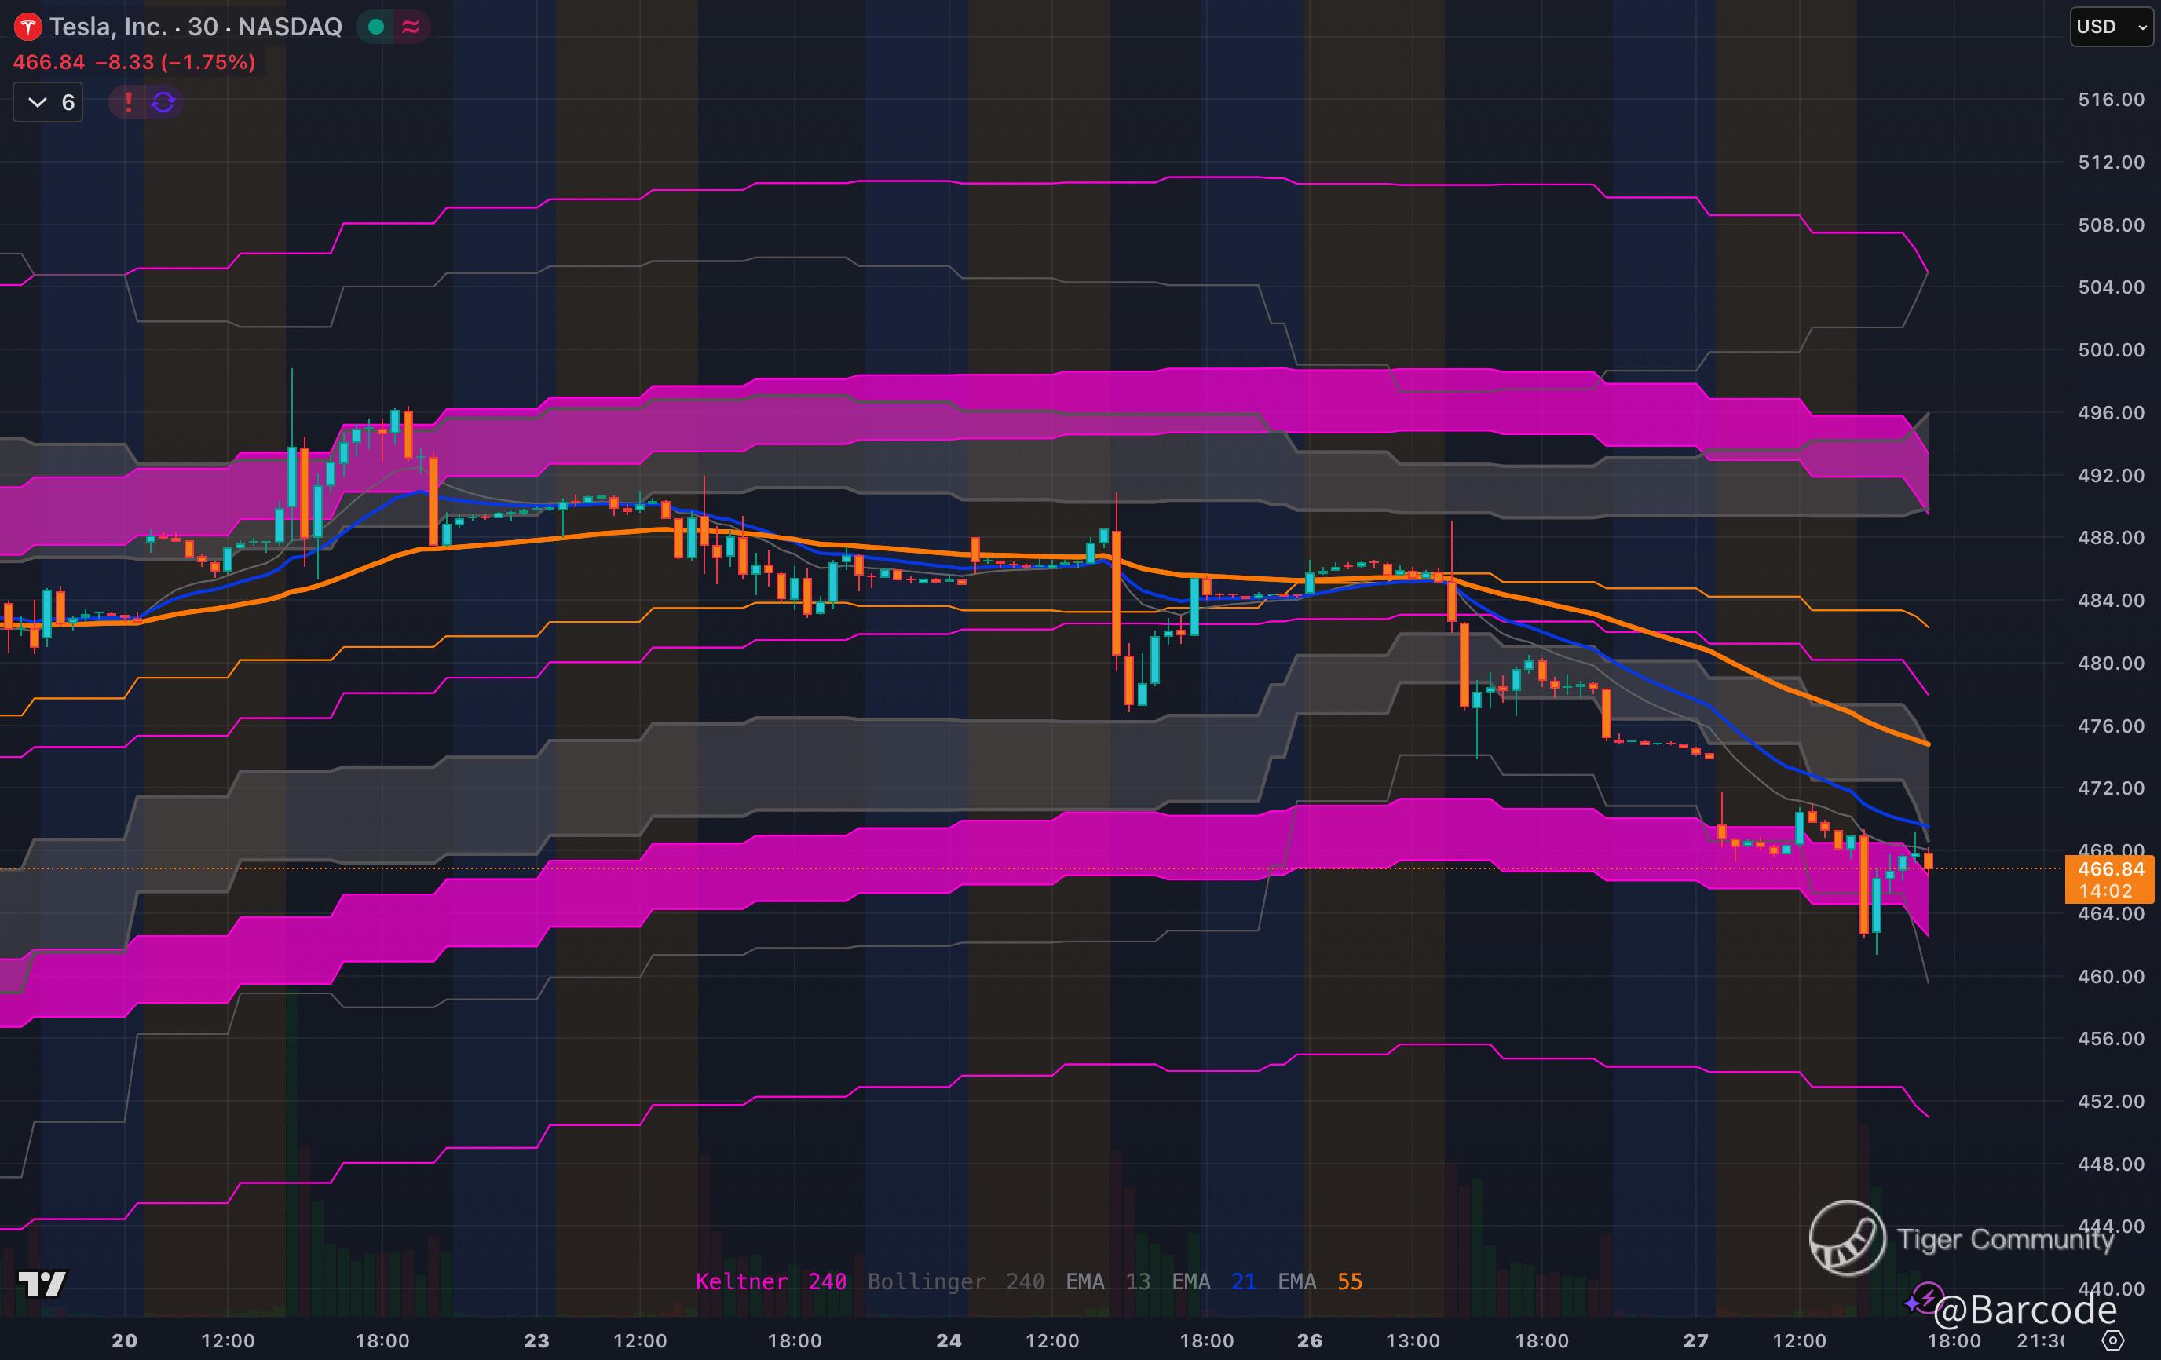Screen dimensions: 2161x1360
Task: Click the TradingView logo in the bottom-left corner
Action: pyautogui.click(x=42, y=1284)
